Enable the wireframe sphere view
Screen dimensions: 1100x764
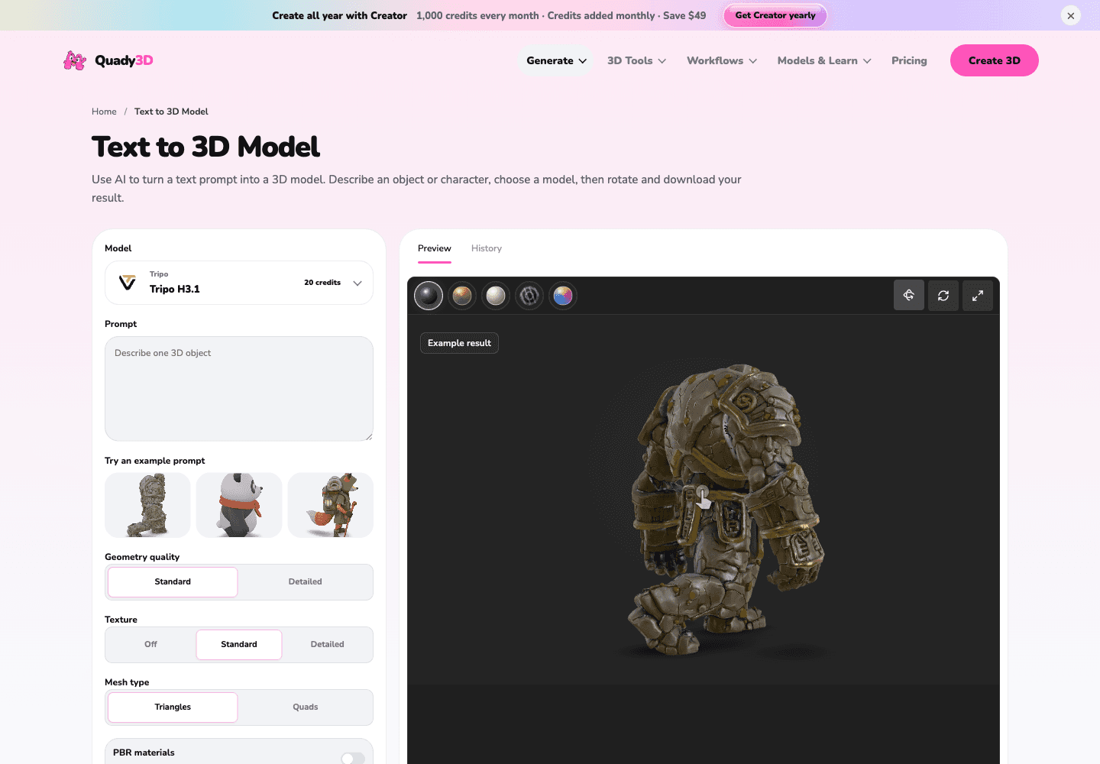tap(529, 296)
